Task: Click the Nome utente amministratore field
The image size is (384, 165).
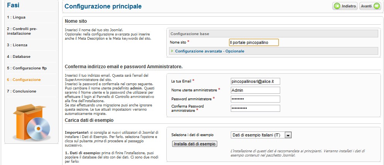Action: click(x=255, y=90)
